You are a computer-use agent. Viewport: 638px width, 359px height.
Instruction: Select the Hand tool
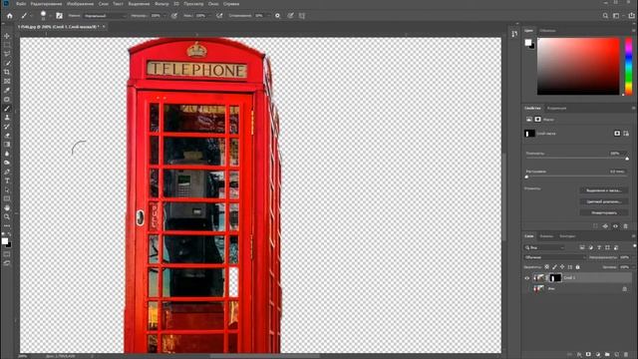coord(7,207)
